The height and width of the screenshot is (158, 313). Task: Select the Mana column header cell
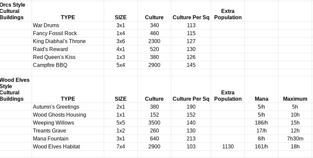[261, 99]
